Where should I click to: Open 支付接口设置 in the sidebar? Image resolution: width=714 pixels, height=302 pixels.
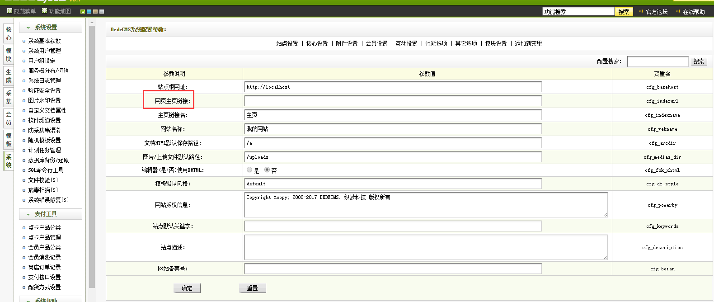(44, 277)
